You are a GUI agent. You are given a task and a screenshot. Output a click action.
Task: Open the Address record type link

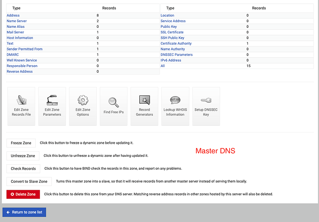(x=13, y=15)
